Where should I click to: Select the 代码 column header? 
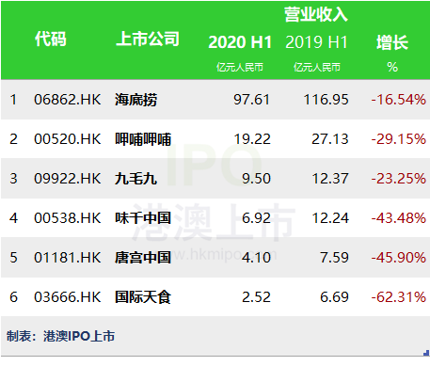pyautogui.click(x=51, y=39)
